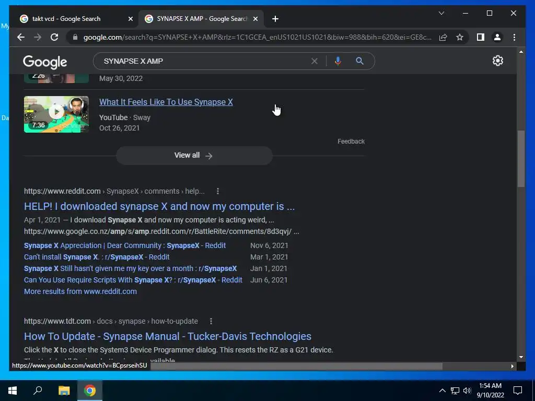Image resolution: width=535 pixels, height=401 pixels.
Task: Click the Google logo
Action: point(45,62)
